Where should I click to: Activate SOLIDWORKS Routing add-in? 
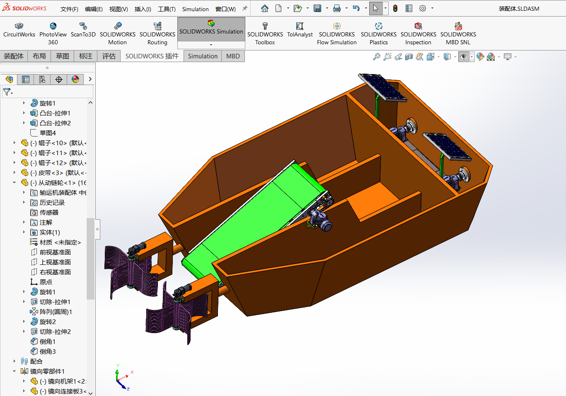pyautogui.click(x=157, y=34)
